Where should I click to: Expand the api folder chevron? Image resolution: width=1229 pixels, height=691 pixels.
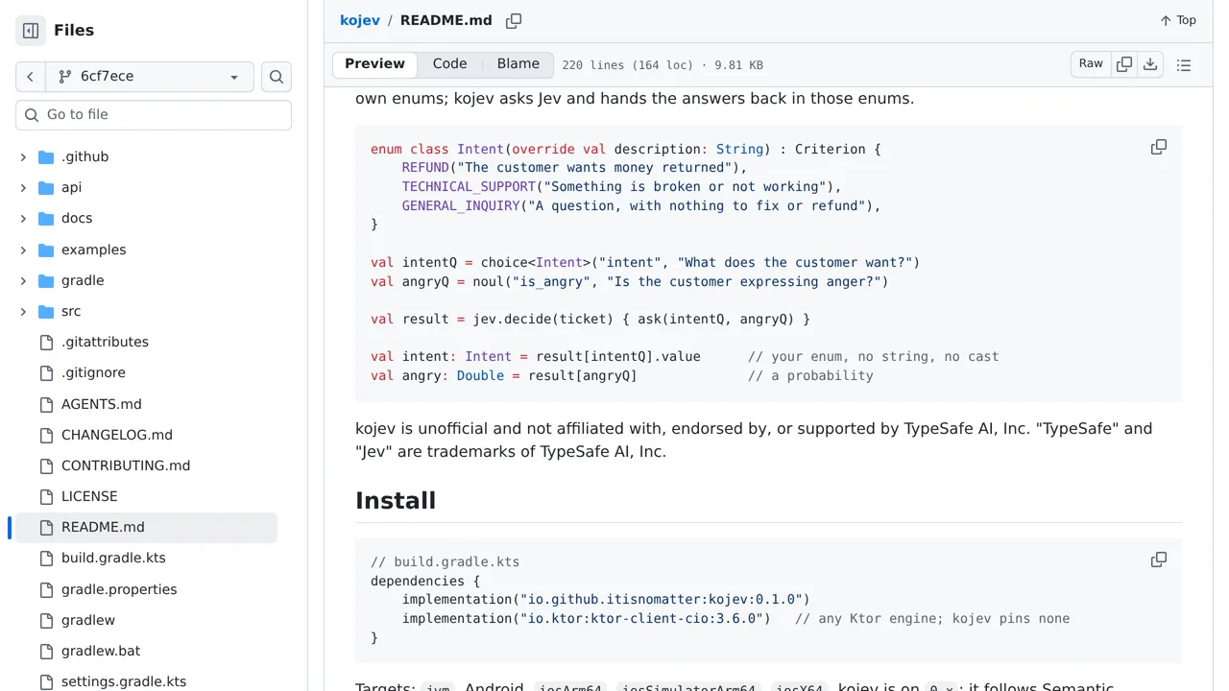[x=23, y=188]
